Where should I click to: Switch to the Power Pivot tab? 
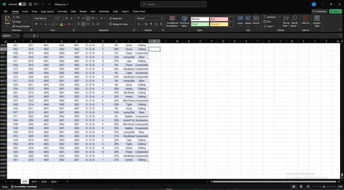point(139,11)
